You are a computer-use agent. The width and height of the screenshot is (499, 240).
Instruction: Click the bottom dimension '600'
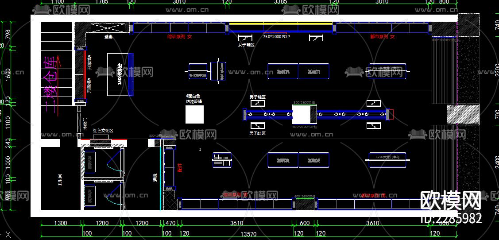305,223
